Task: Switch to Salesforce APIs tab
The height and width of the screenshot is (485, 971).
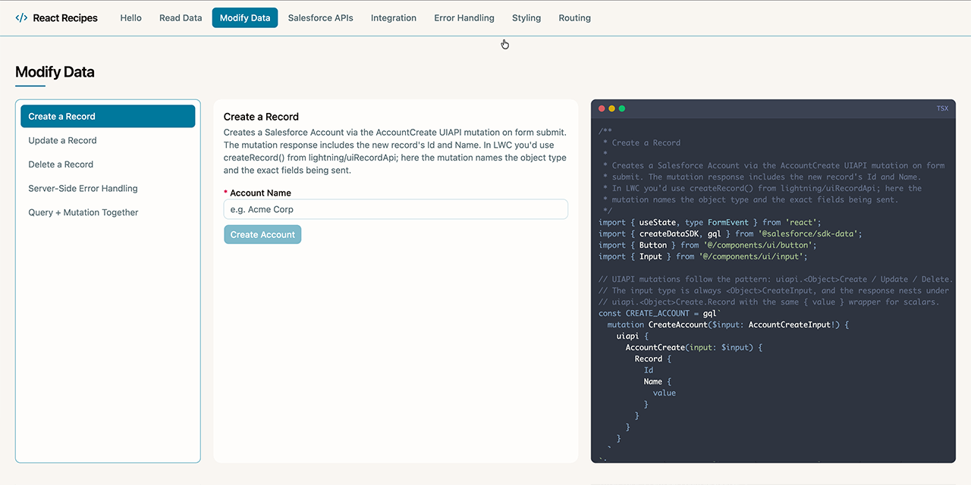Action: (x=320, y=18)
